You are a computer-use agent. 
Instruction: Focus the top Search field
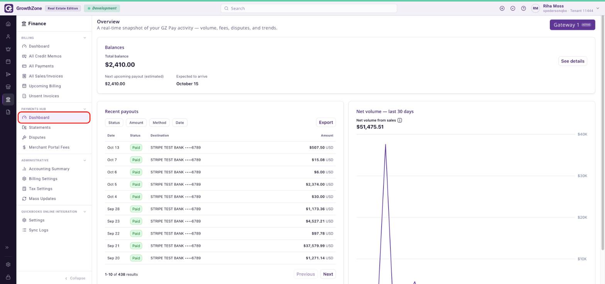click(309, 8)
